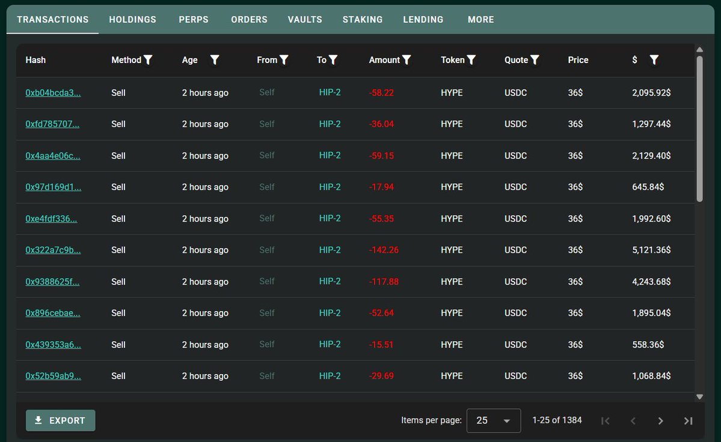Screen dimensions: 721x442
Task: Filter transactions by Method column
Action: (x=148, y=60)
